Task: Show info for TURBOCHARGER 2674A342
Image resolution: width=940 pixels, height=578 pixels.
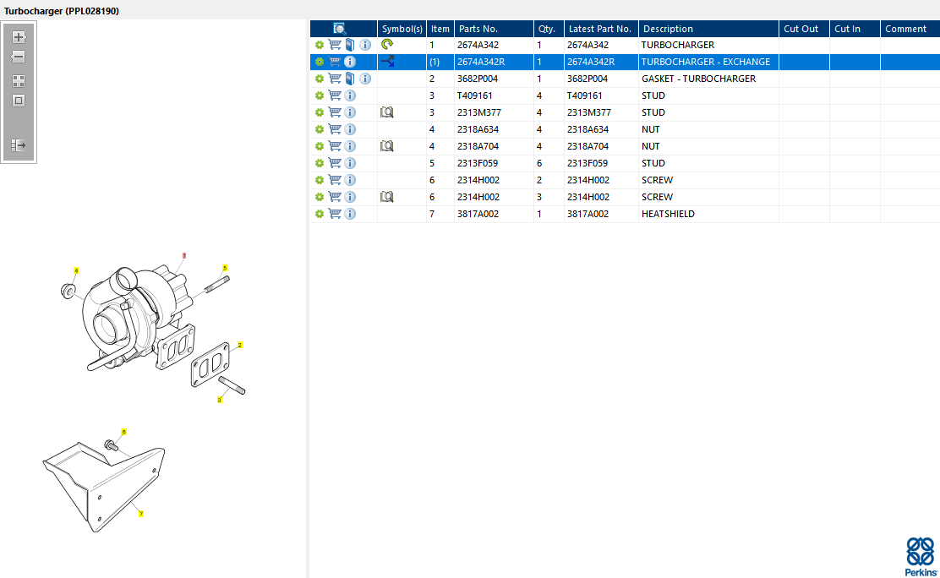Action: coord(365,45)
